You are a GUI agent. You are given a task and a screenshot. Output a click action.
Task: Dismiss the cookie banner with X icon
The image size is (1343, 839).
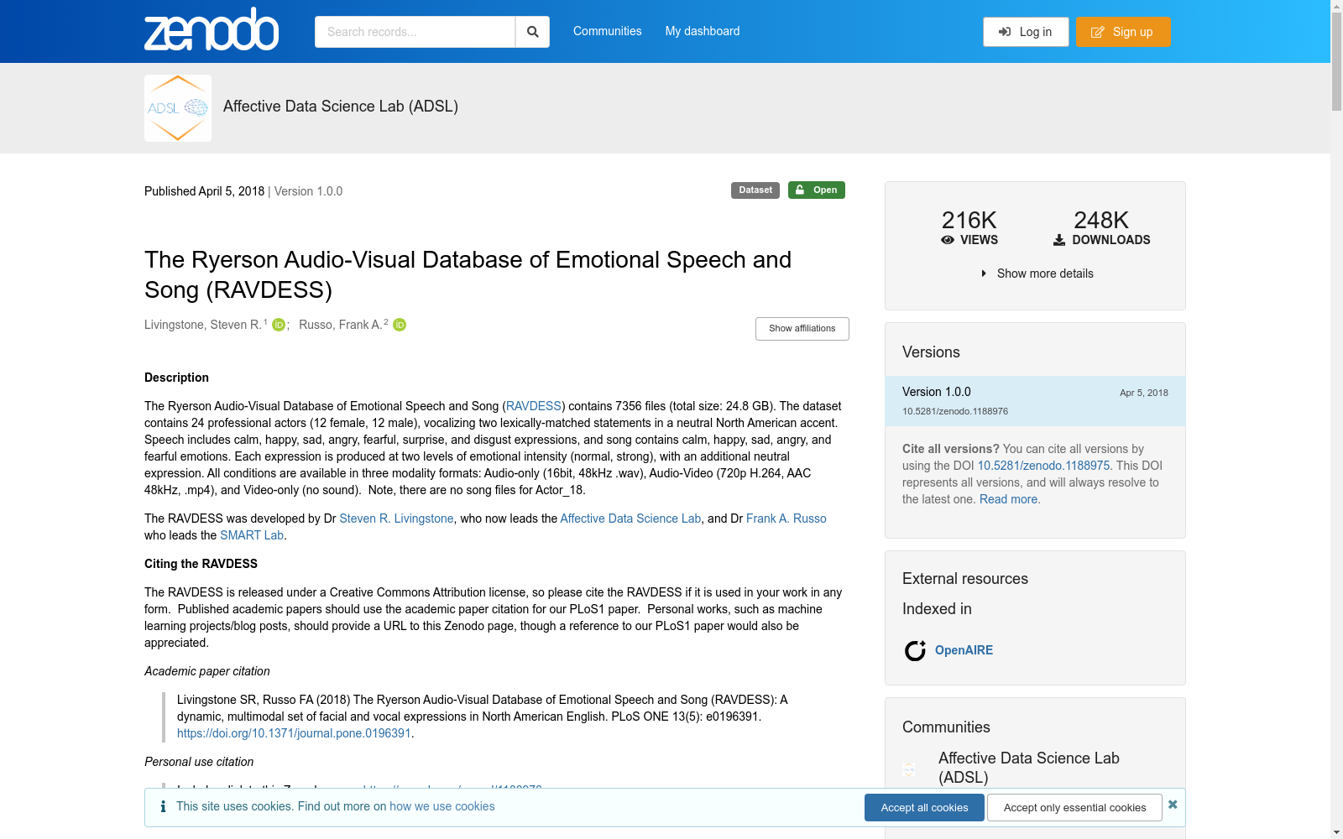1173,805
